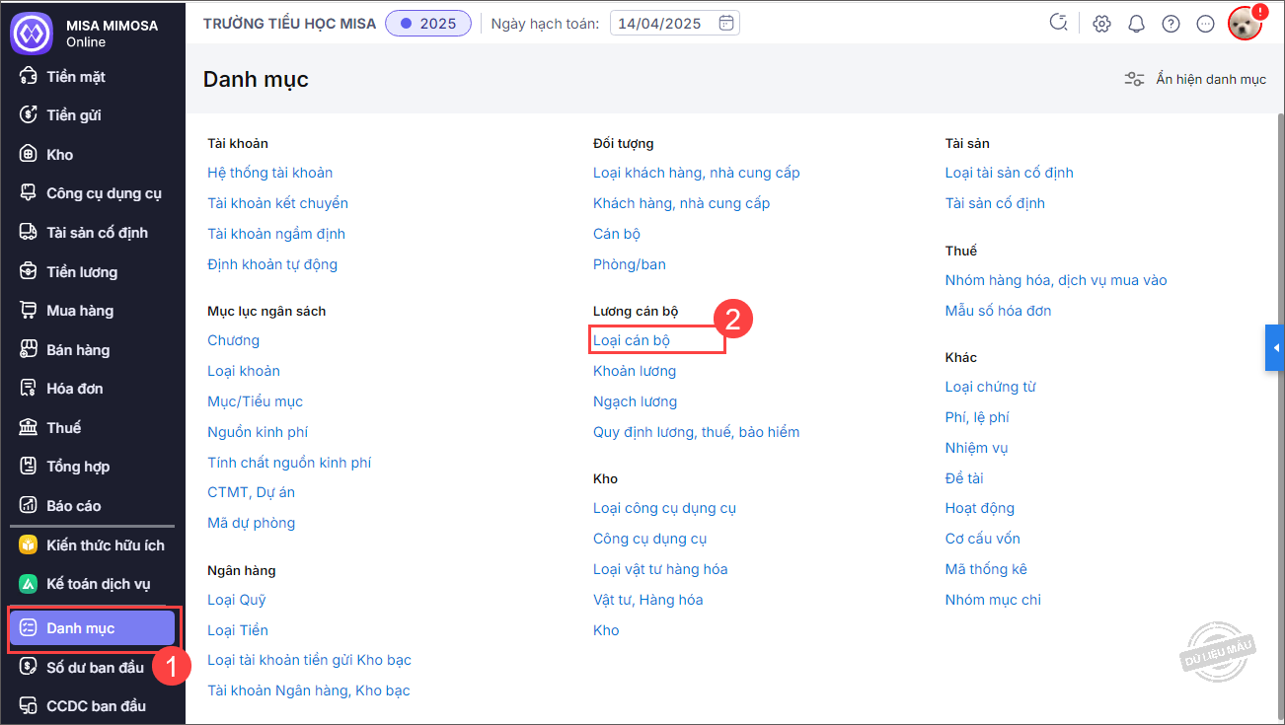Click Tài sản cố định category link
This screenshot has width=1285, height=725.
point(995,203)
